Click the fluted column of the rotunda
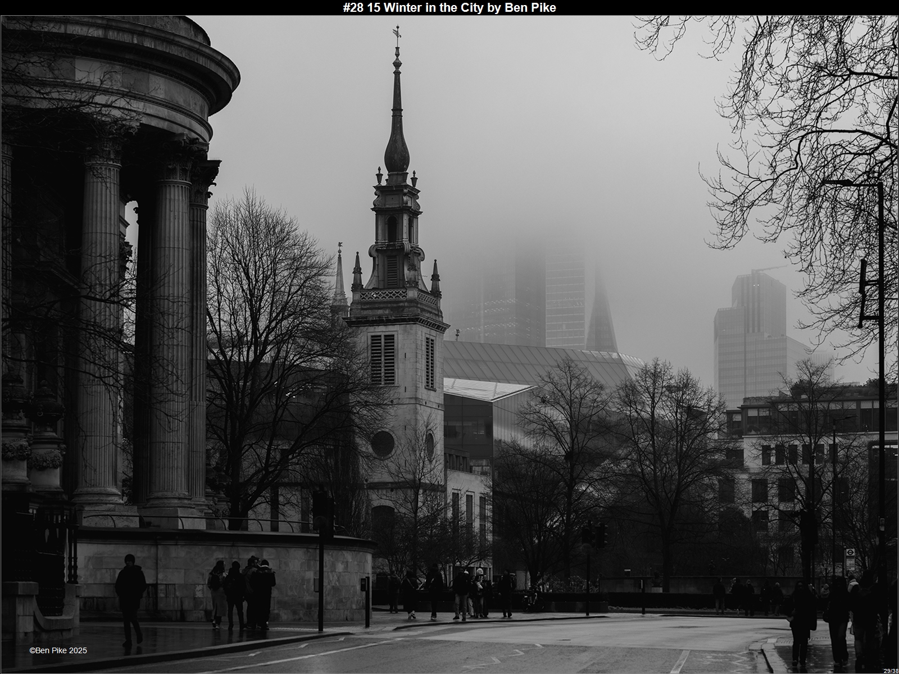The height and width of the screenshot is (674, 899). click(171, 337)
